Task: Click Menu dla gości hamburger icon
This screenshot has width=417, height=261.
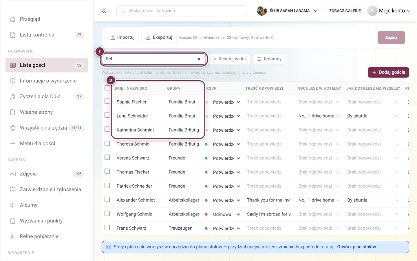Action: pyautogui.click(x=13, y=144)
